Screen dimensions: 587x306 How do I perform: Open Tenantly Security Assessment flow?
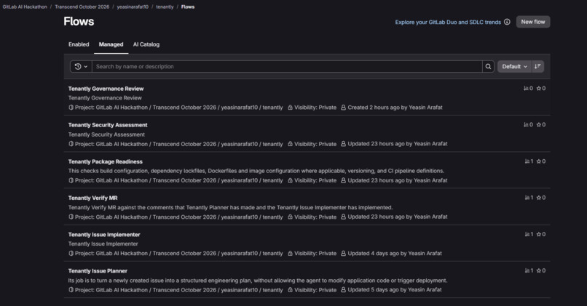[x=108, y=125]
